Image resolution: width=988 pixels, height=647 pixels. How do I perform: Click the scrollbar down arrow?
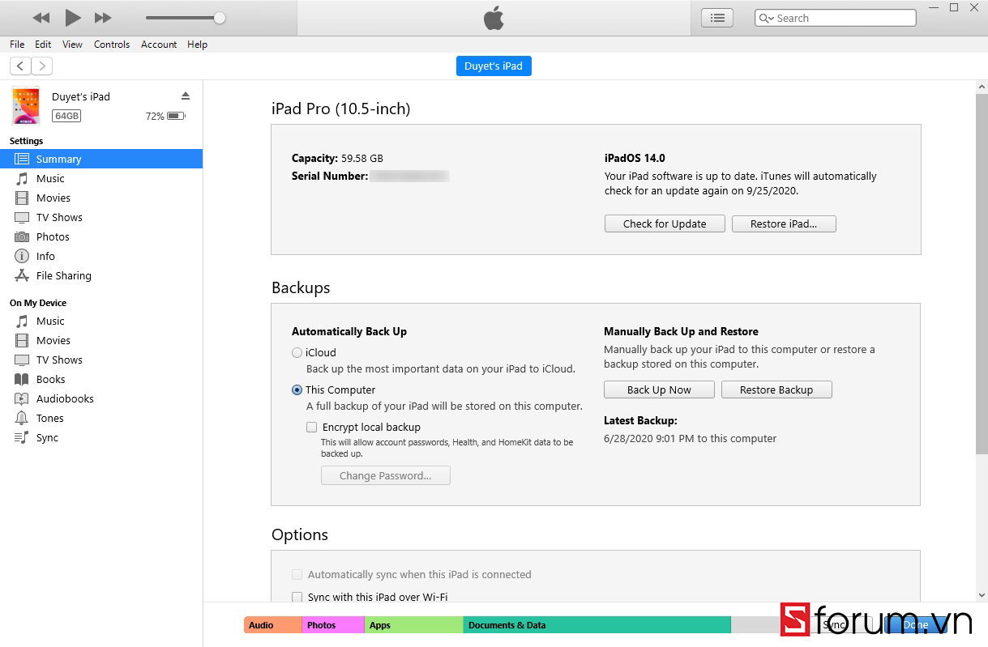click(x=981, y=595)
